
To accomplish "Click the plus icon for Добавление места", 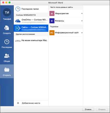I will pos(18,103).
